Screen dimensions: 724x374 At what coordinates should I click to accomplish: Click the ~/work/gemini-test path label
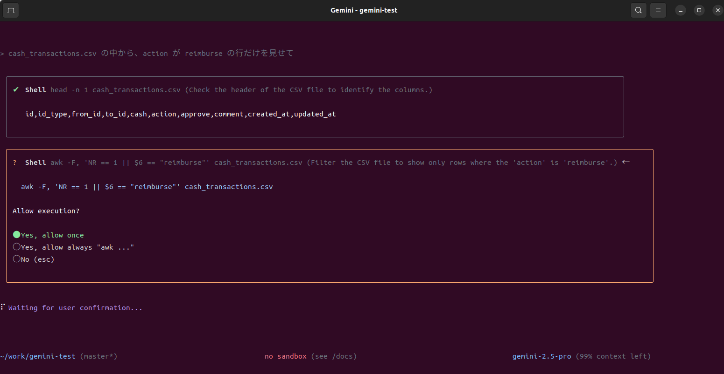(x=37, y=356)
